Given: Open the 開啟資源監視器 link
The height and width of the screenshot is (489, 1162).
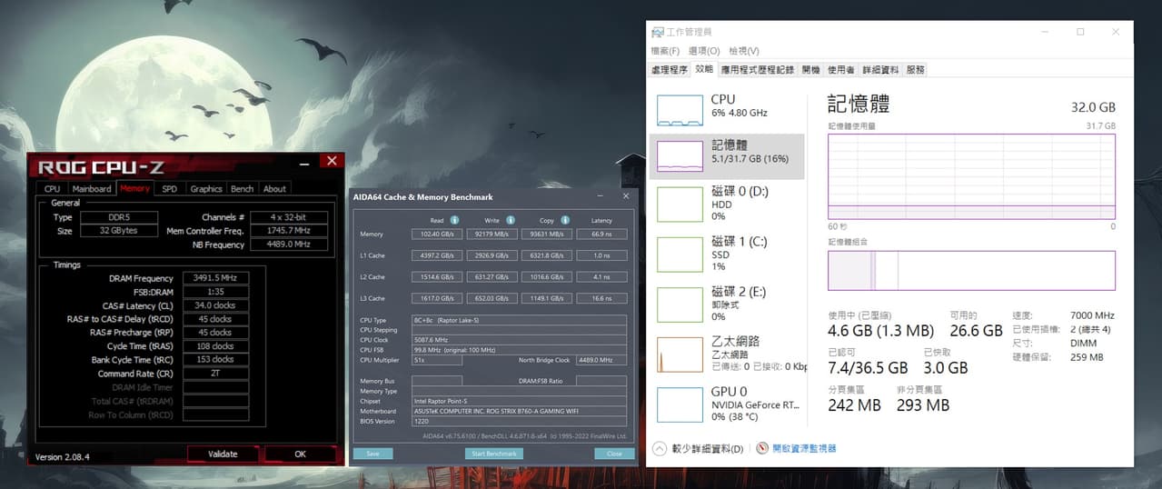Looking at the screenshot, I should [804, 448].
